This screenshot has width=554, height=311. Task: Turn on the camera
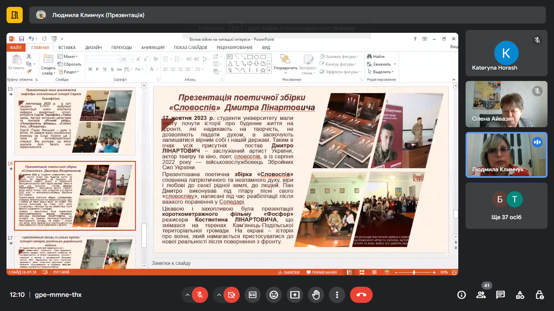click(x=231, y=295)
